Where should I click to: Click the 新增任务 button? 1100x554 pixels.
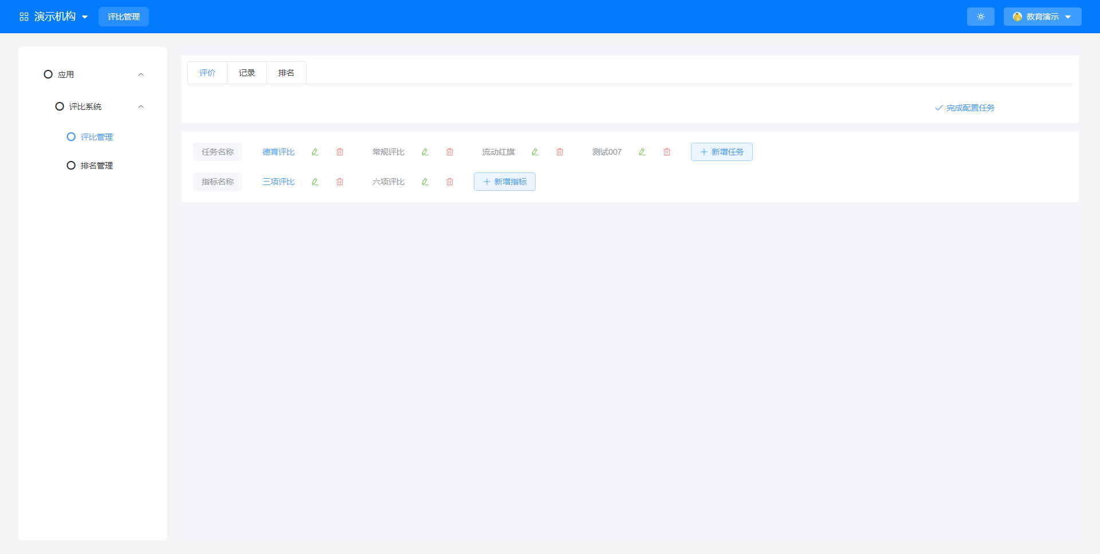[x=722, y=152]
